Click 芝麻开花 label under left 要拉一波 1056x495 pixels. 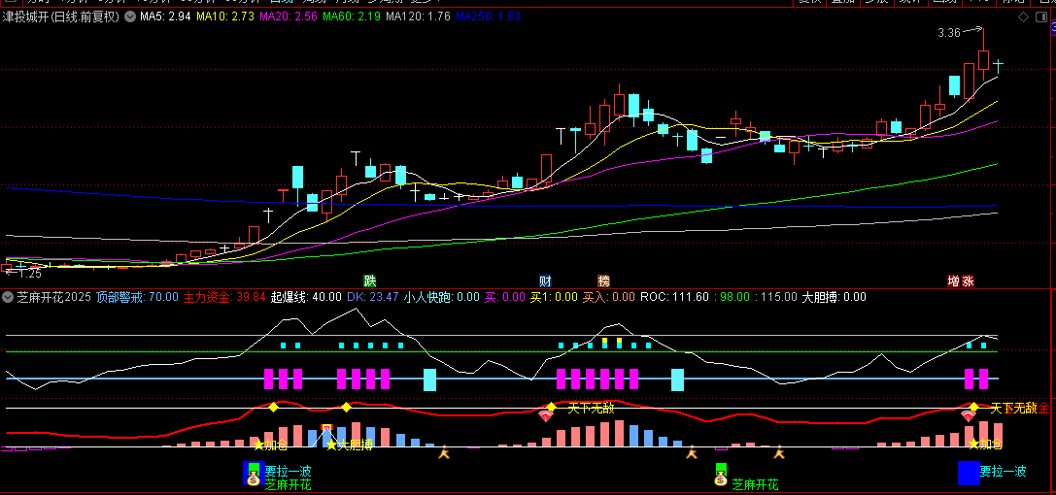[x=288, y=484]
